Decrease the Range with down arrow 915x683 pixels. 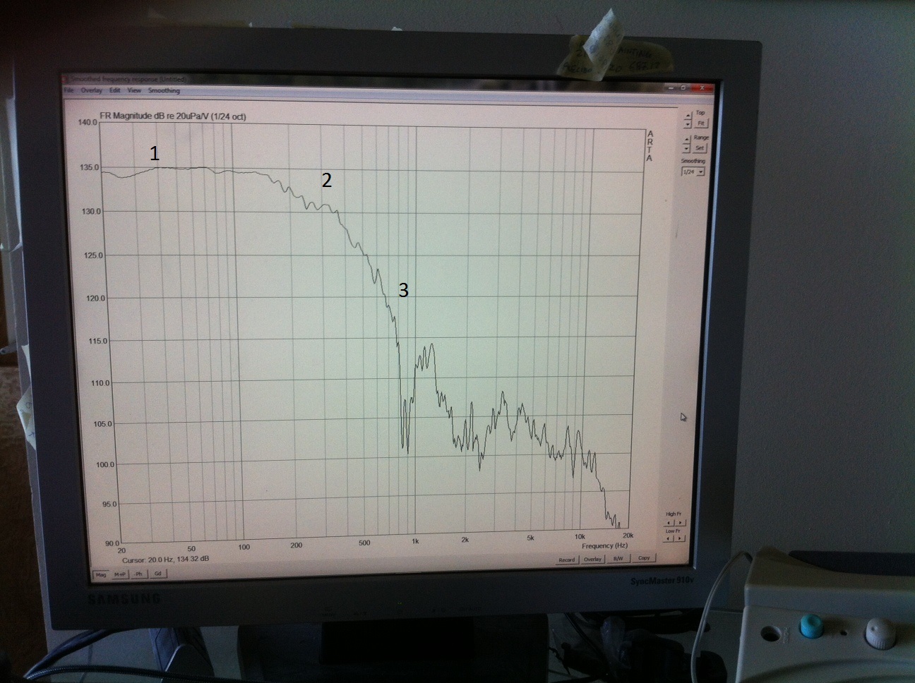pyautogui.click(x=686, y=148)
